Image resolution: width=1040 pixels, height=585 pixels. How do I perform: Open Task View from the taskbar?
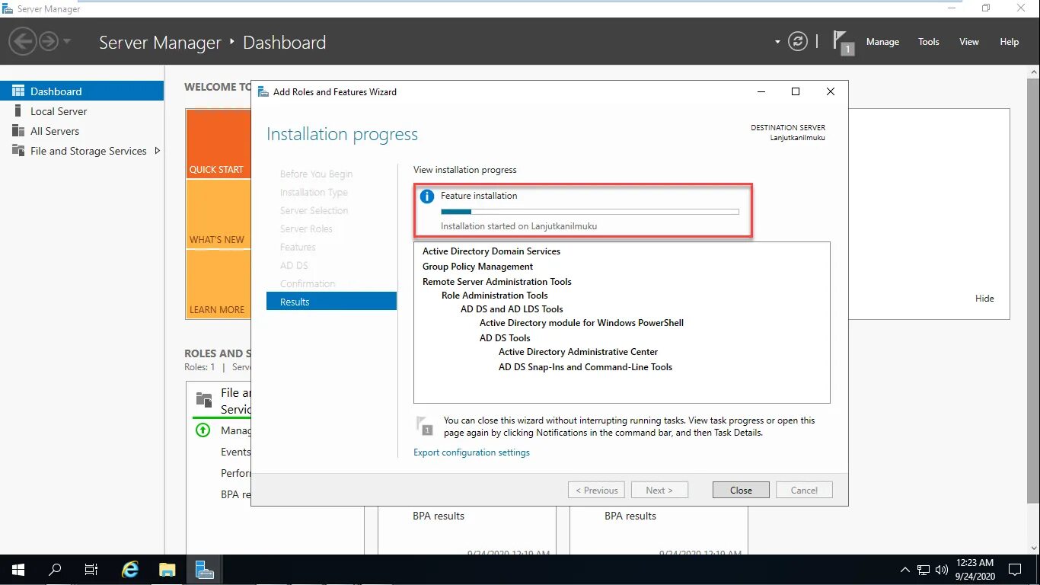(91, 570)
